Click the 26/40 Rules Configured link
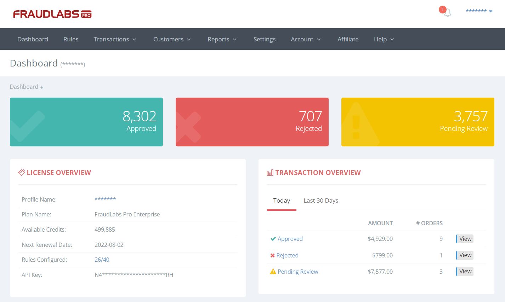The height and width of the screenshot is (302, 505). [x=102, y=260]
